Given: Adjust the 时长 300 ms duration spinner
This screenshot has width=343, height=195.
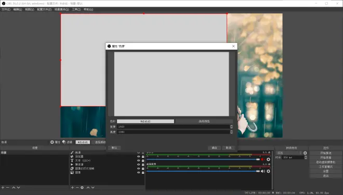Looking at the screenshot, I should pyautogui.click(x=306, y=157).
